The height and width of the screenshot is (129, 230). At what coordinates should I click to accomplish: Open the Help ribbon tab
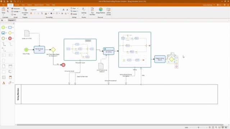[54, 5]
